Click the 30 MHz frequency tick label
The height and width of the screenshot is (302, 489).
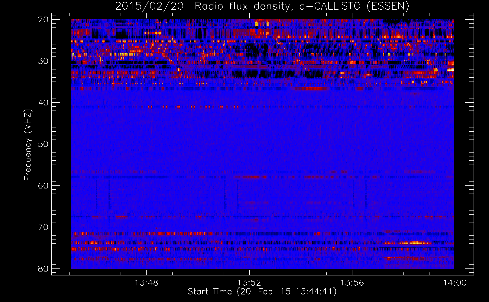[43, 61]
